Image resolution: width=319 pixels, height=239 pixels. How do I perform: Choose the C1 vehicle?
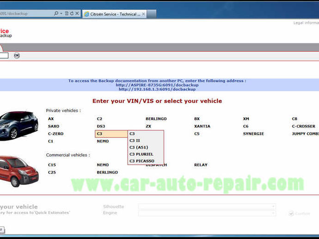tap(50, 141)
